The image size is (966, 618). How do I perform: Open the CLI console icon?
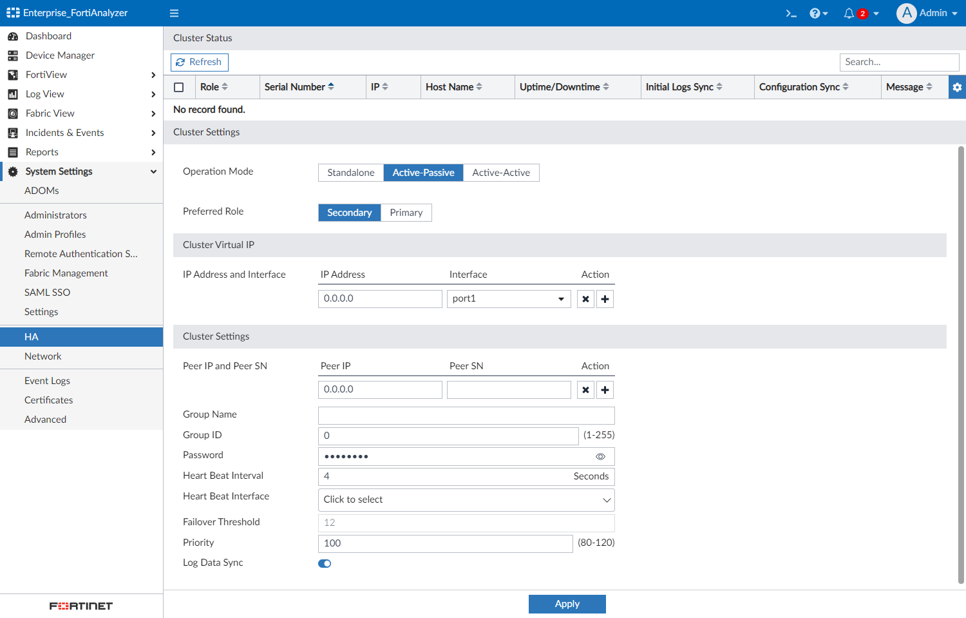coord(791,14)
